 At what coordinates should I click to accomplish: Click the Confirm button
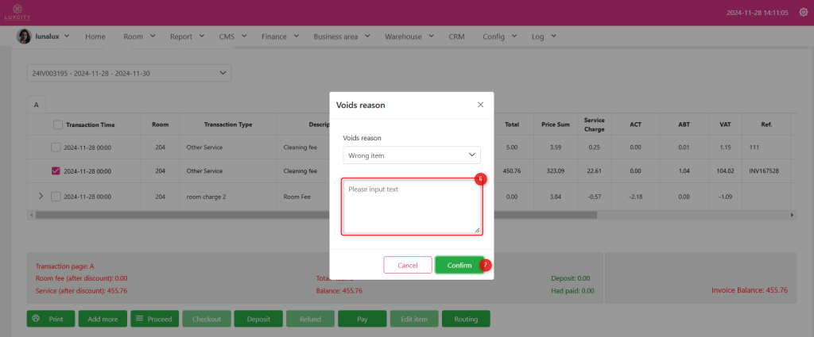pos(459,265)
